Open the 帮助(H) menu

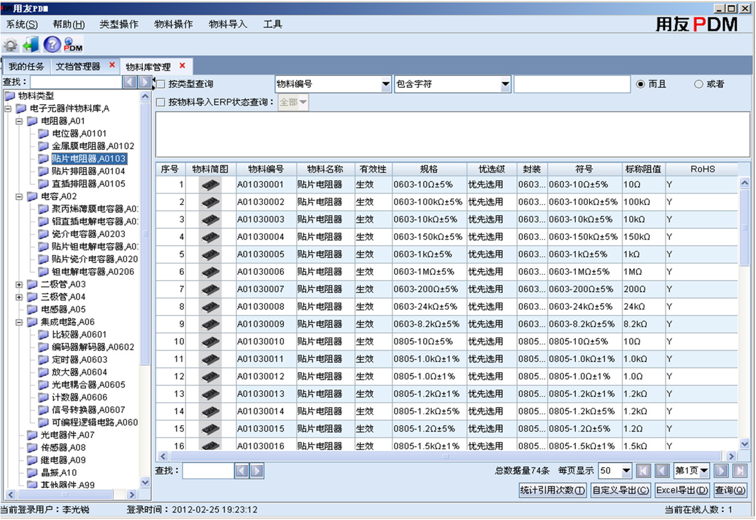click(69, 25)
